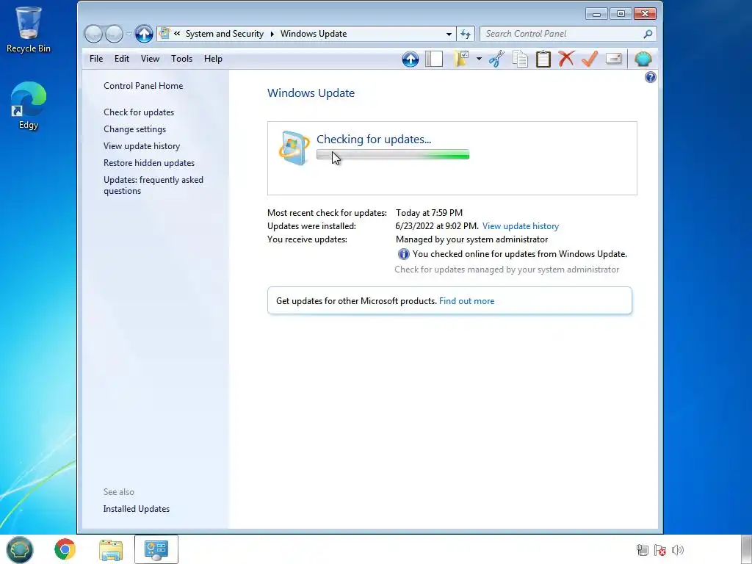Viewport: 752px width, 564px height.
Task: Click the Control Panel taskbar button
Action: click(156, 549)
